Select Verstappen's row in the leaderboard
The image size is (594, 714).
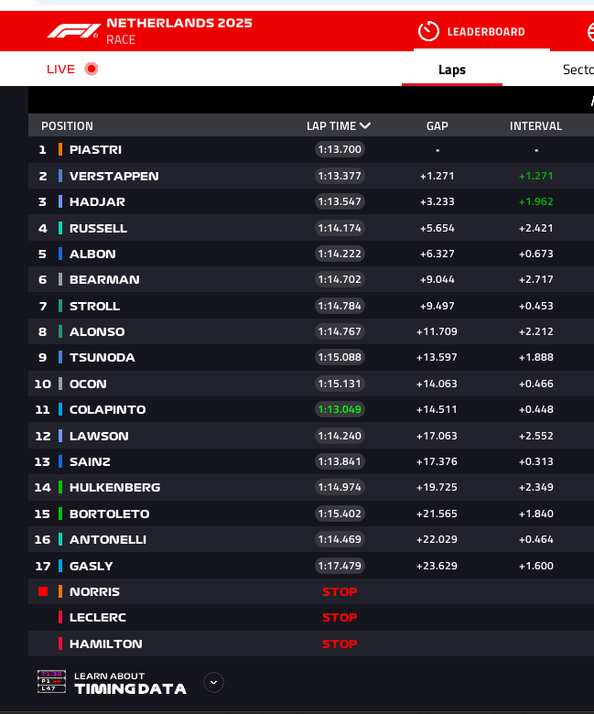[x=113, y=176]
